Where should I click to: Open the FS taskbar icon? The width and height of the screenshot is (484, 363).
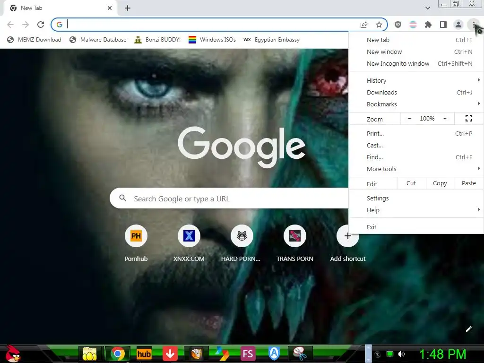(248, 354)
